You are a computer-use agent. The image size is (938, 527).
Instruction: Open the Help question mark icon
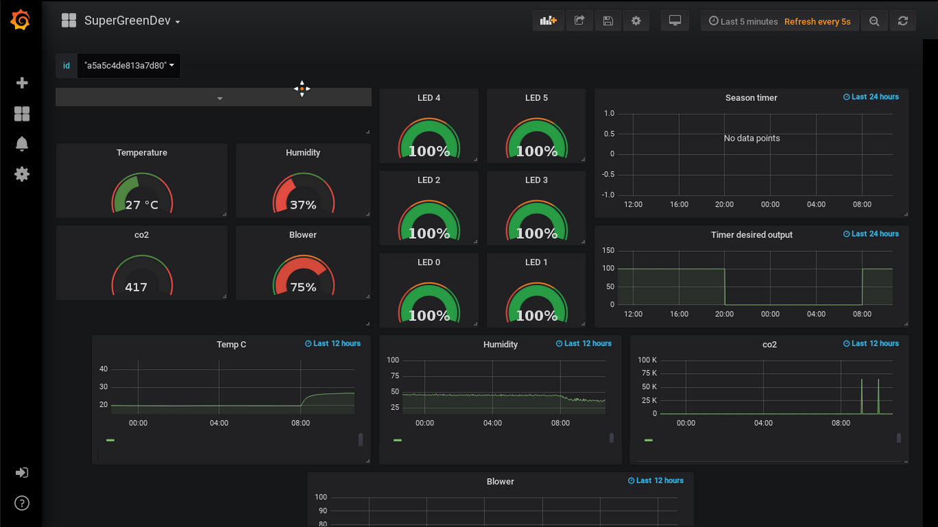(22, 503)
